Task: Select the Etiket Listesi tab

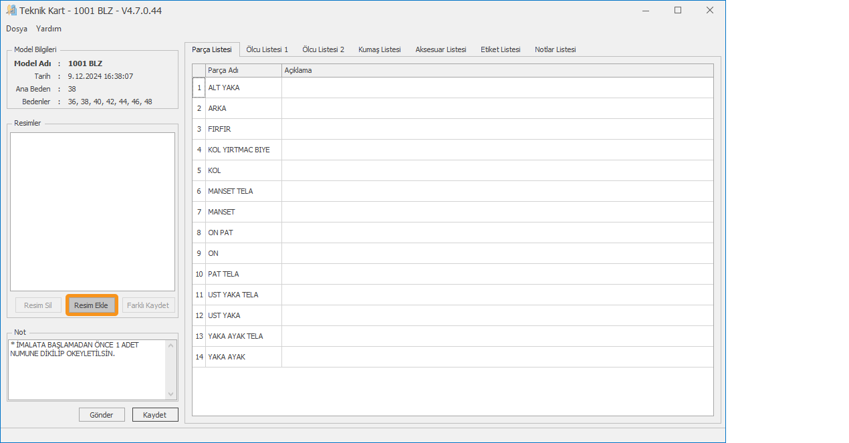Action: (500, 49)
